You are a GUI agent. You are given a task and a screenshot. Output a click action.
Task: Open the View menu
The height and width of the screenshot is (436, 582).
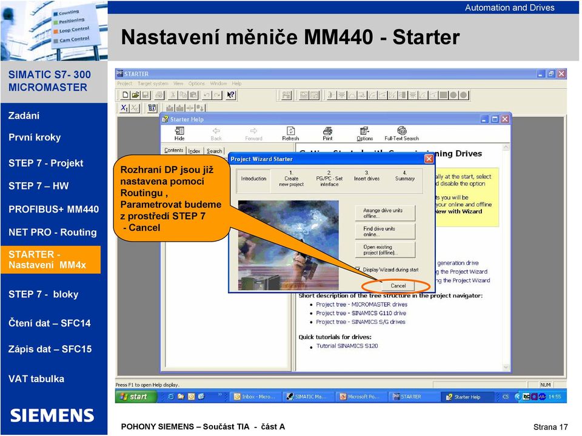tap(178, 84)
